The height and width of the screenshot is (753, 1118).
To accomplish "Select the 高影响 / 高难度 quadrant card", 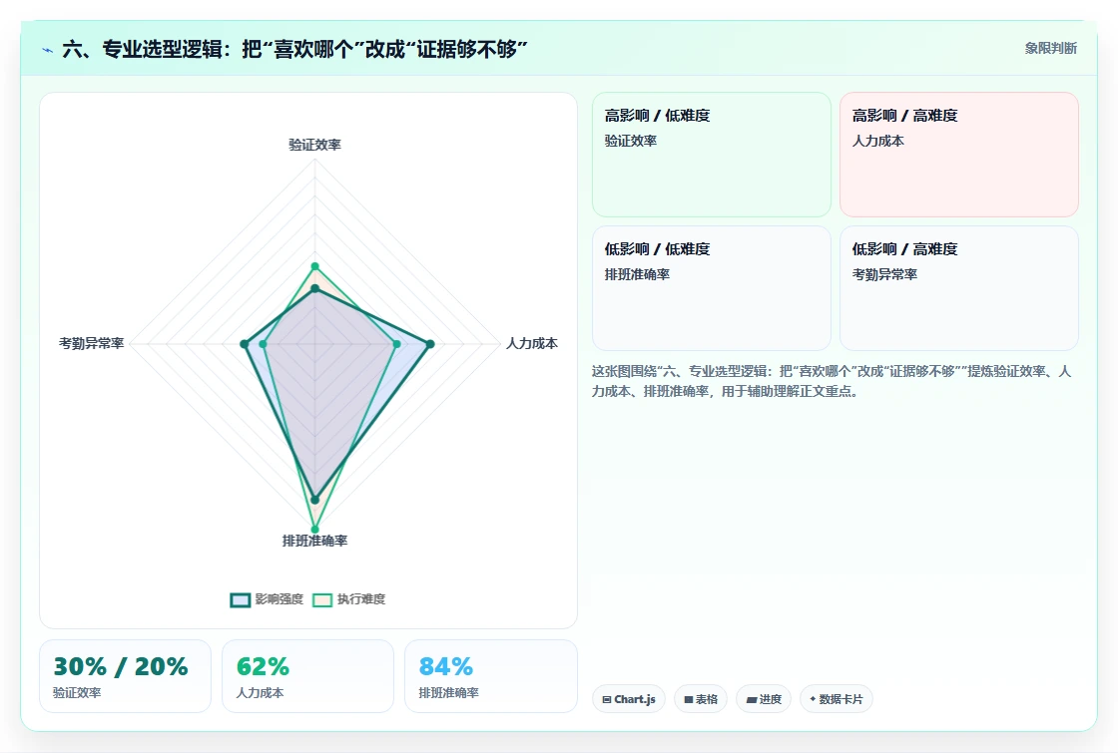I will coord(959,155).
